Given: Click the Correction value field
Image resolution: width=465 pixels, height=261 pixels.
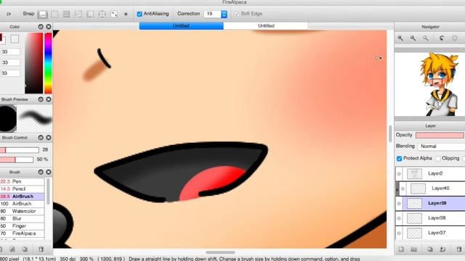Looking at the screenshot, I should (x=212, y=14).
